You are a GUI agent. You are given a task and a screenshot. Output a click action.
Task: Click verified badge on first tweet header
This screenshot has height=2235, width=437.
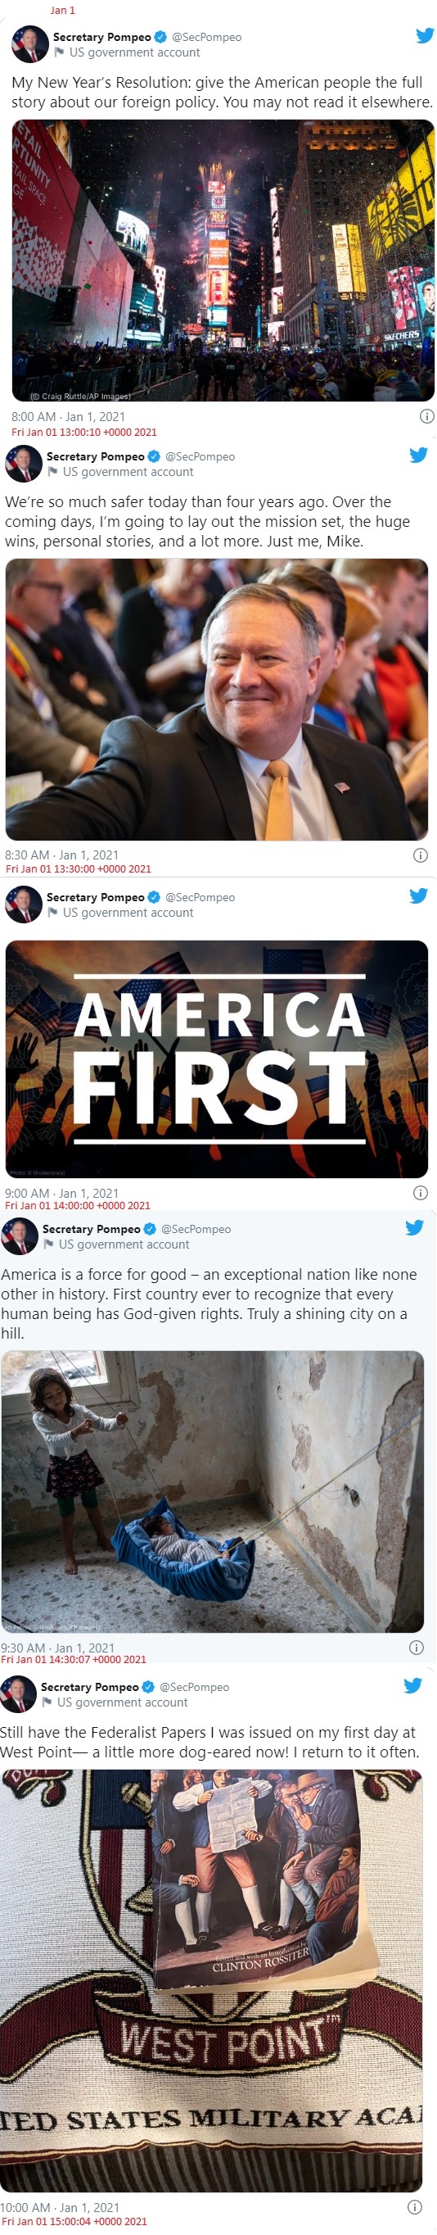(160, 38)
